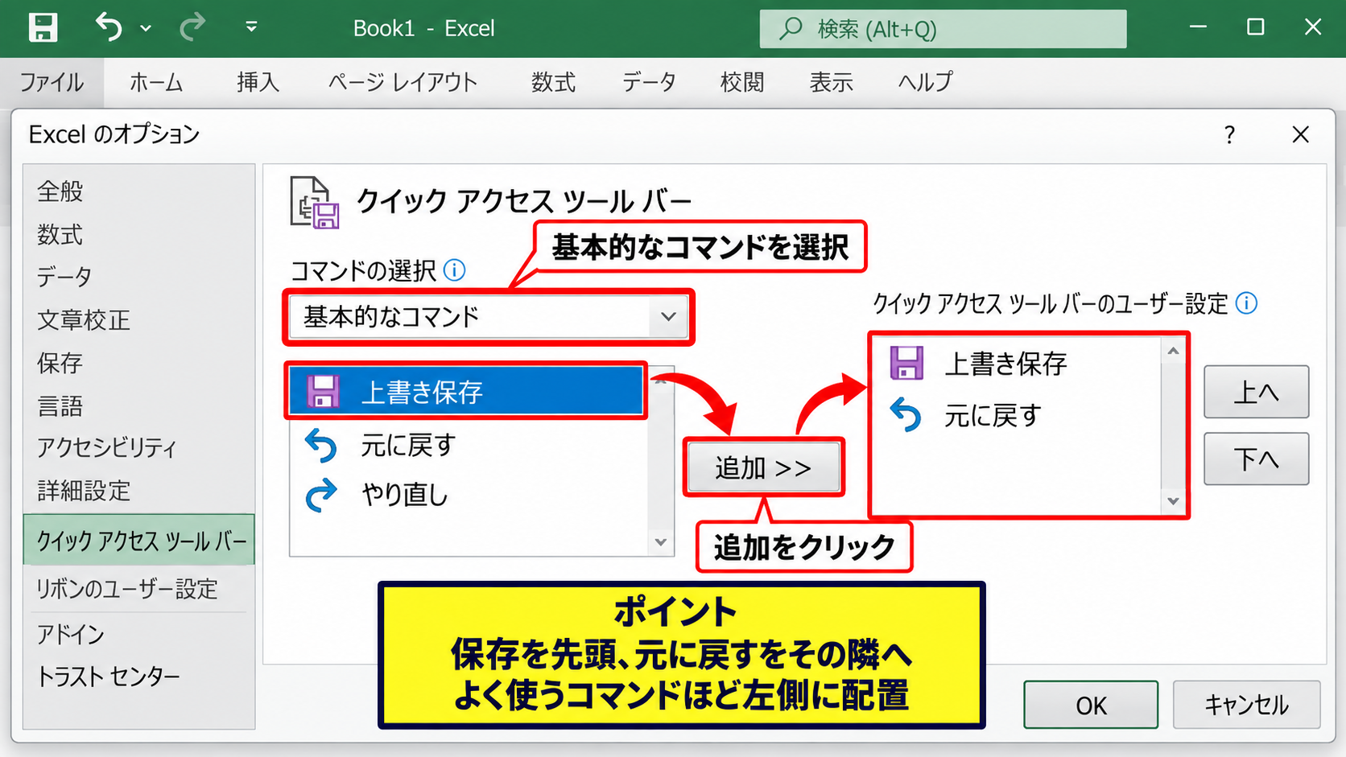The image size is (1346, 757).
Task: Click undo icon in toolbar settings list
Action: click(x=906, y=415)
